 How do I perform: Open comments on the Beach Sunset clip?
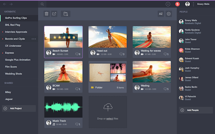pos(78,54)
